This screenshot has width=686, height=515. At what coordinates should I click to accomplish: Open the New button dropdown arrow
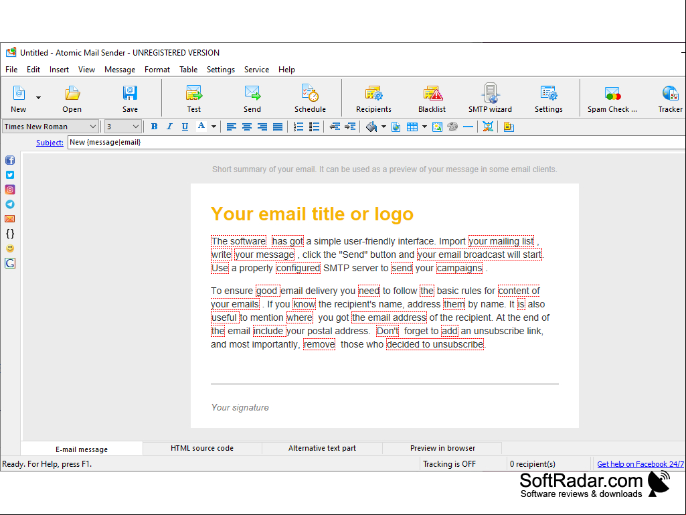coord(39,98)
